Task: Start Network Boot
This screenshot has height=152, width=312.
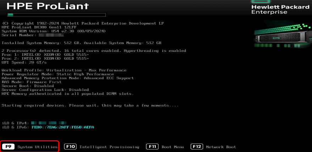Action: point(221,147)
